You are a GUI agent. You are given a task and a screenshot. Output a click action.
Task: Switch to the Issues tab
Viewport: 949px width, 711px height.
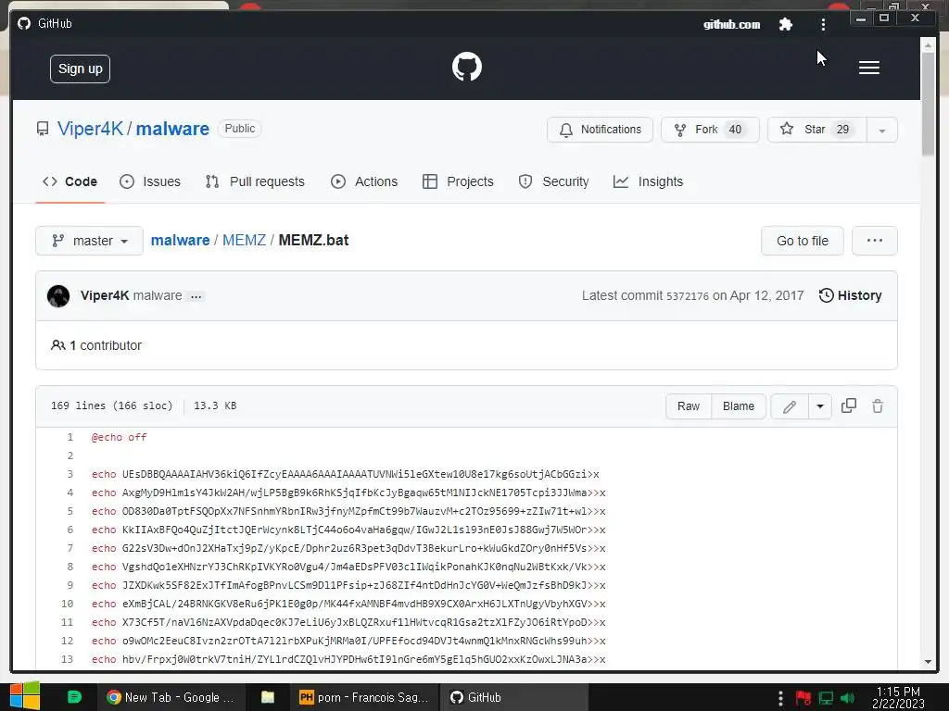pyautogui.click(x=150, y=181)
